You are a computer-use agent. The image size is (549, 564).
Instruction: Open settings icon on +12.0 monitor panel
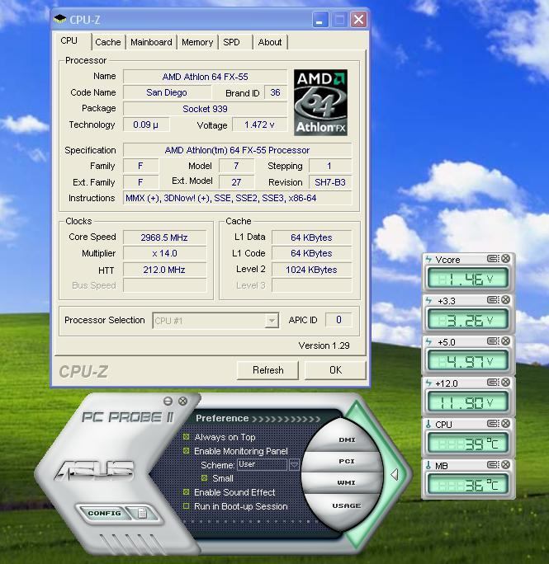pyautogui.click(x=493, y=382)
